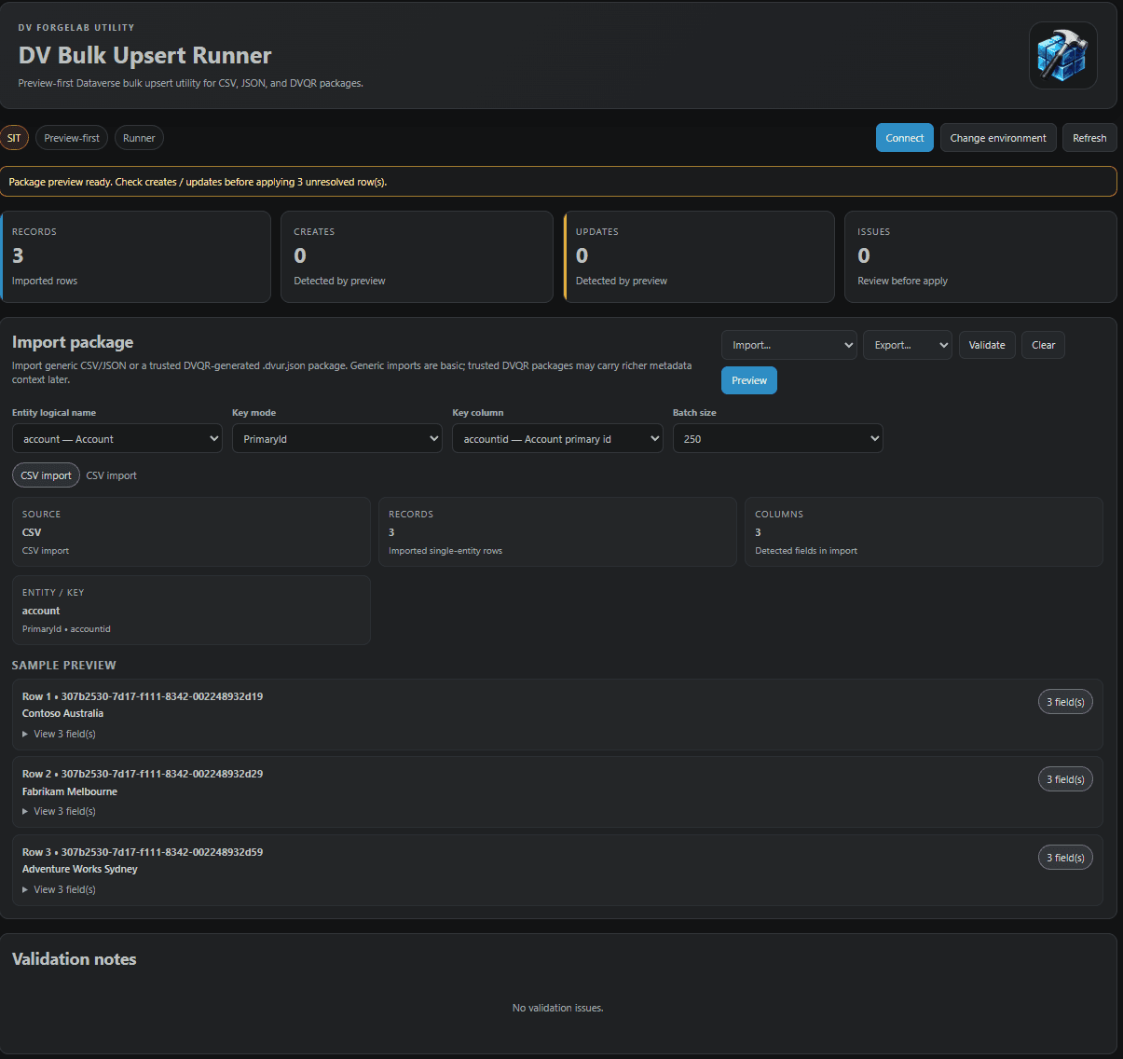
Task: Open the Export... dropdown
Action: click(x=908, y=345)
